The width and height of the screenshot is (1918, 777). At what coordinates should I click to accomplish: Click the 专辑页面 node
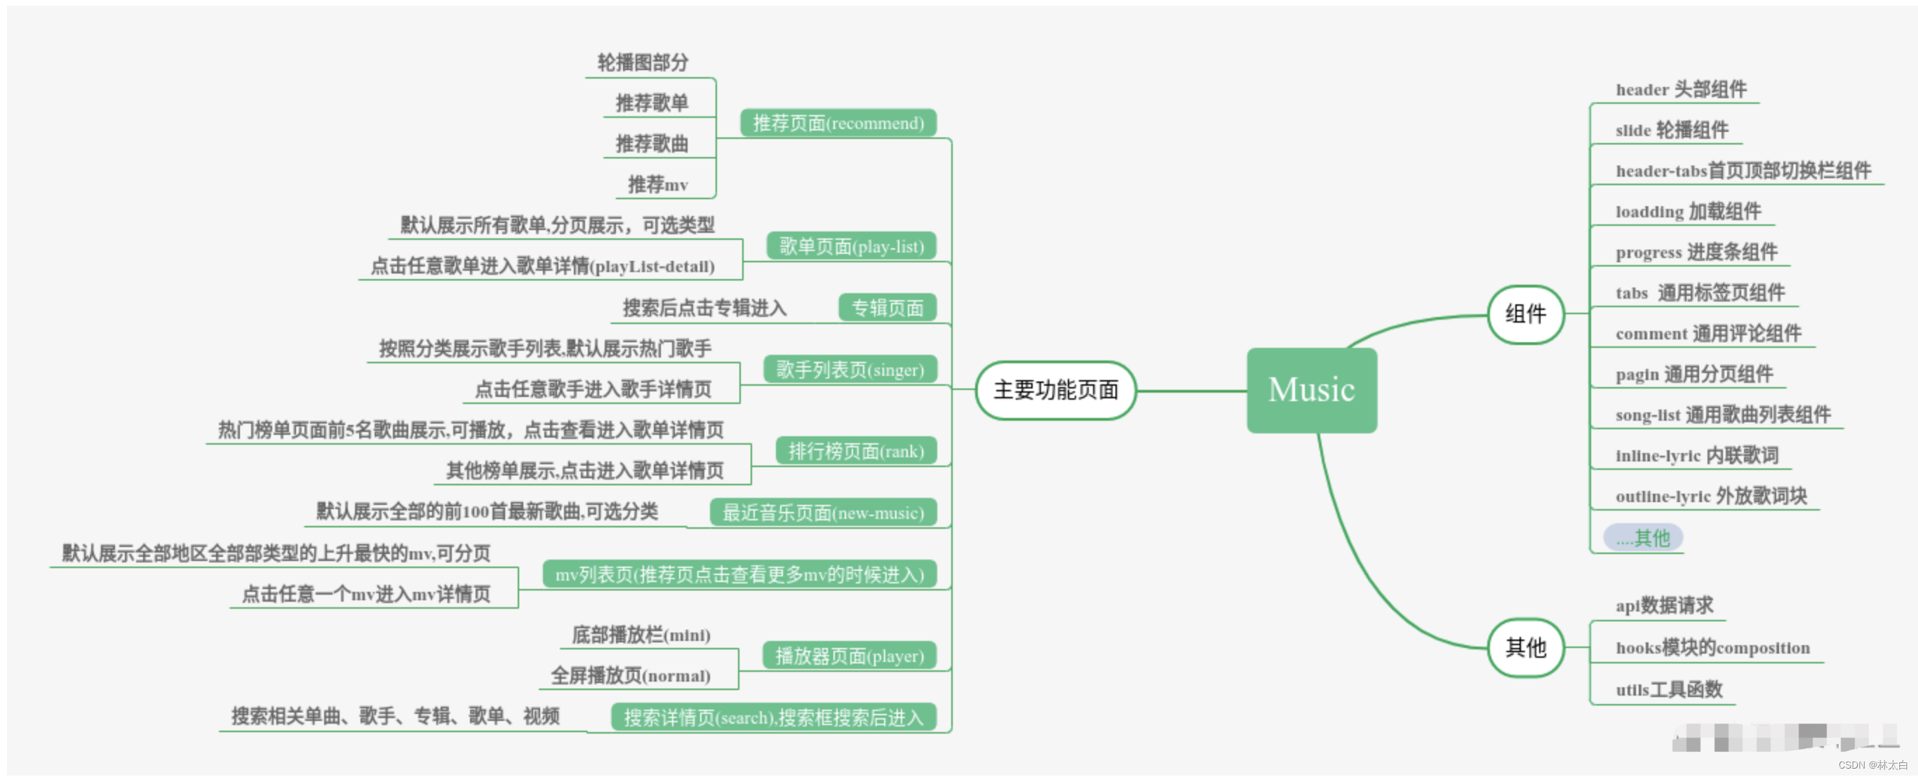(x=887, y=307)
